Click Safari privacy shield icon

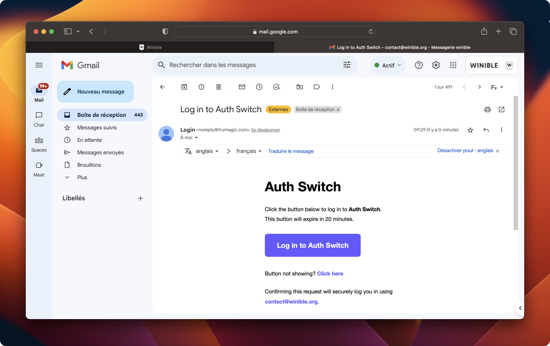[165, 32]
